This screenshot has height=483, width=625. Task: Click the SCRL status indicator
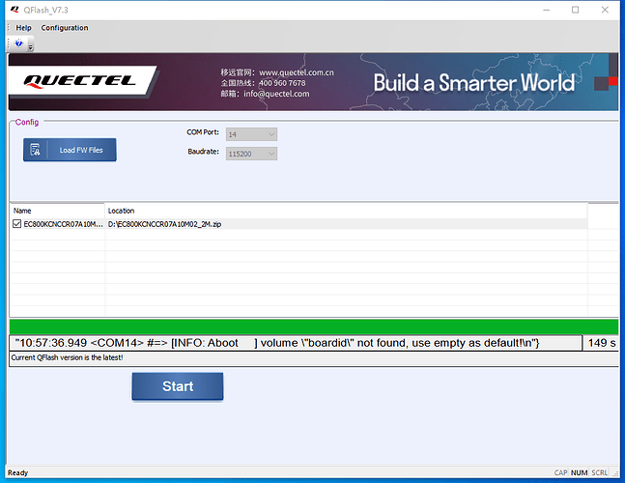pos(600,472)
